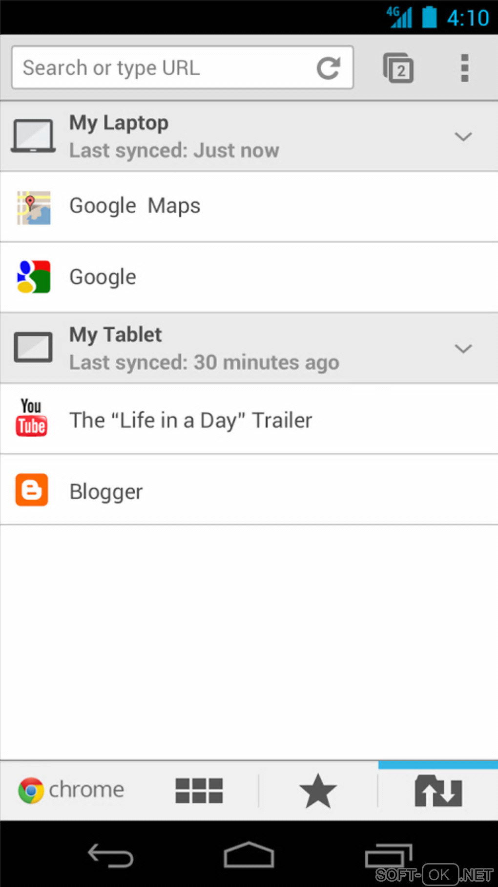
Task: Focus the Search or type URL field
Action: tap(161, 68)
